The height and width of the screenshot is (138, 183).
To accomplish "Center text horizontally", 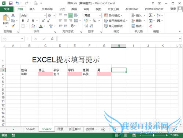I will (66, 21).
